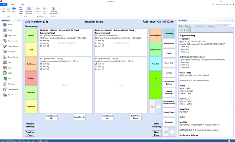235x142 pixels.
Task: Select the green Perkins button
Action: coord(31,36)
